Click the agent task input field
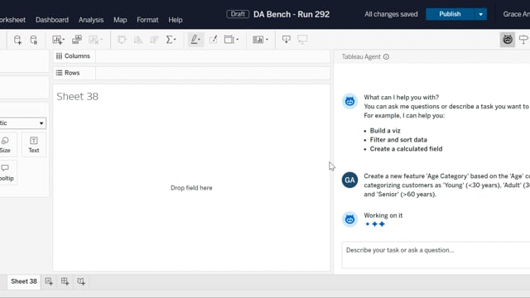Viewport: 530px width, 298px height. pyautogui.click(x=436, y=255)
